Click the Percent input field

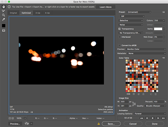(x=159, y=102)
